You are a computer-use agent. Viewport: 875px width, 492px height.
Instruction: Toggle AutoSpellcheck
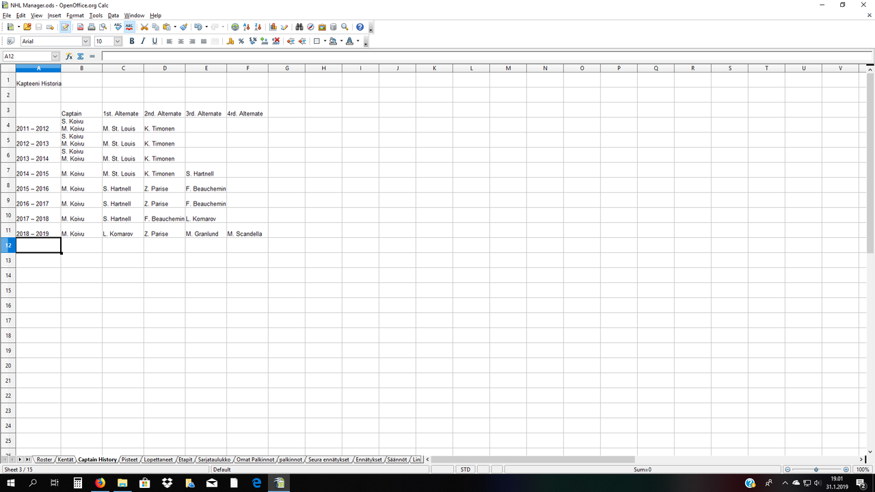point(129,27)
